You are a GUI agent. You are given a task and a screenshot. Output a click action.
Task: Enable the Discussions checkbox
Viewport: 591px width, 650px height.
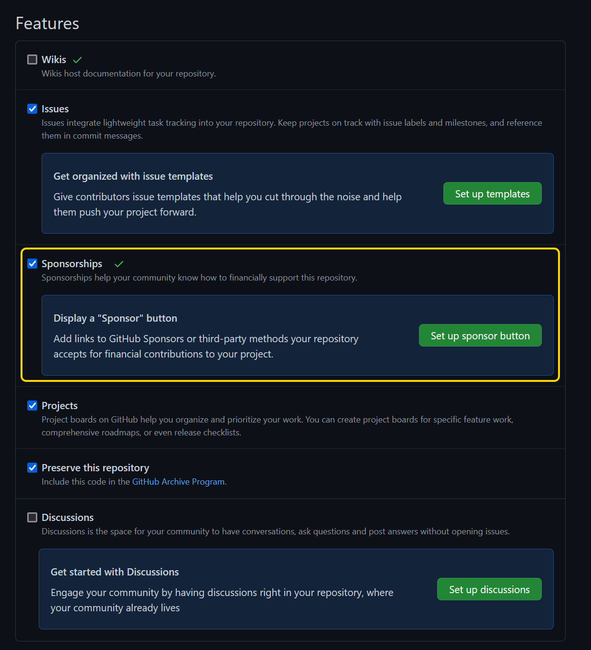click(32, 517)
